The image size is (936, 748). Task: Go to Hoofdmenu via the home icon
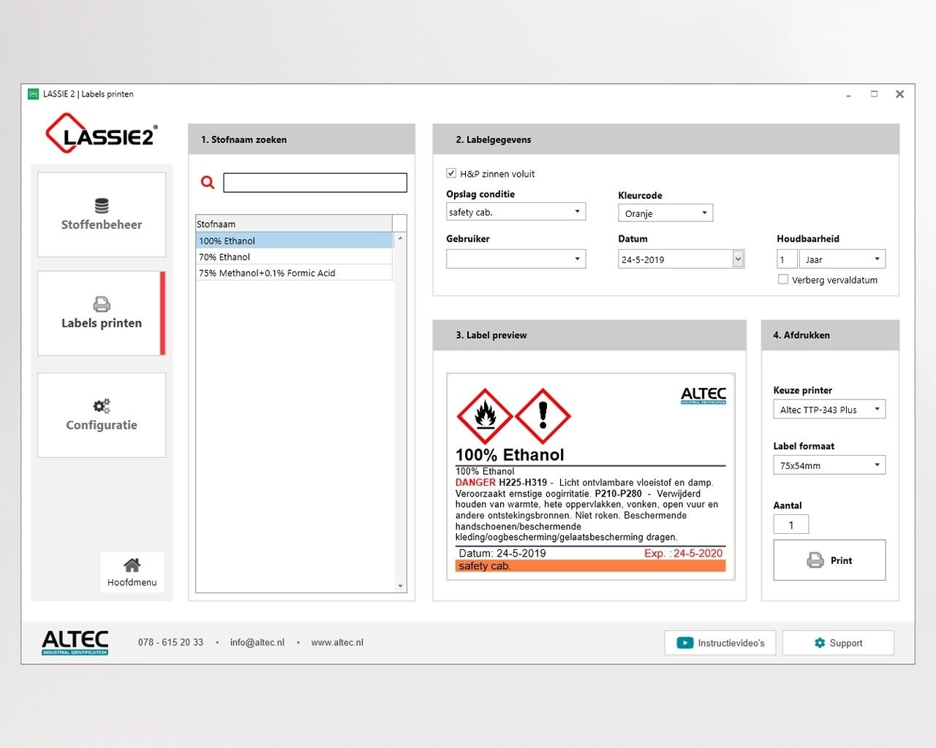pyautogui.click(x=132, y=565)
